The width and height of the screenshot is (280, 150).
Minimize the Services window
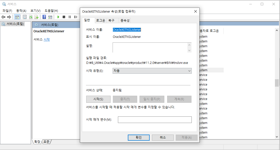click(x=251, y=4)
